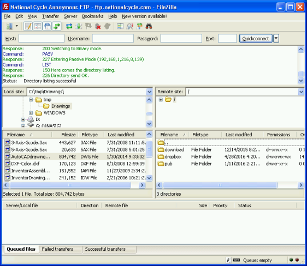This screenshot has height=266, width=307.
Task: Open the Server menu
Action: pyautogui.click(x=70, y=16)
